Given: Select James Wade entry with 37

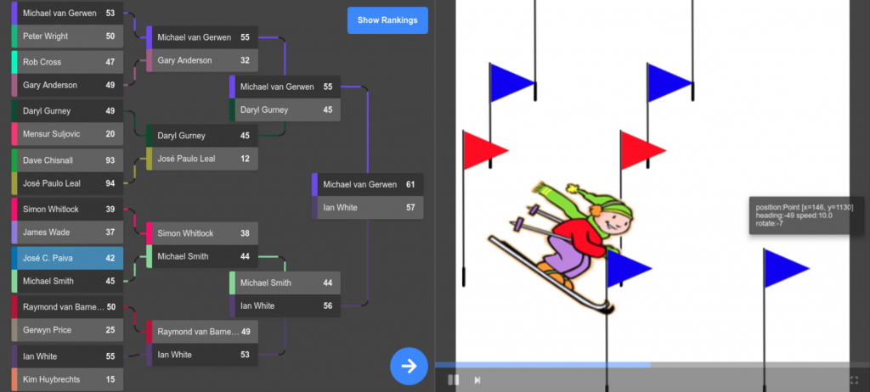Looking at the screenshot, I should (67, 232).
